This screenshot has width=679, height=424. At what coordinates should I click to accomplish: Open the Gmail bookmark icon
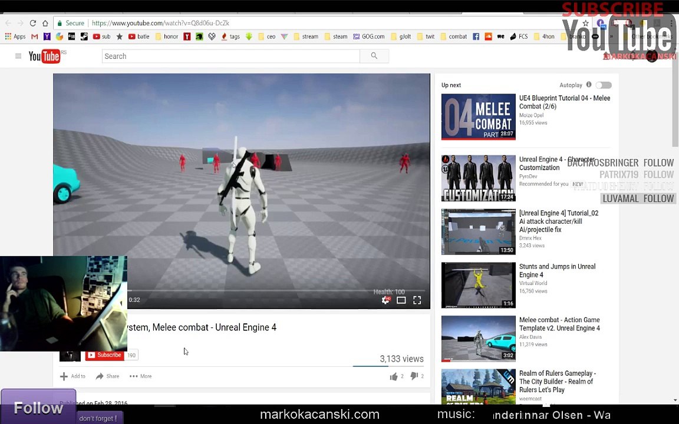coord(35,37)
